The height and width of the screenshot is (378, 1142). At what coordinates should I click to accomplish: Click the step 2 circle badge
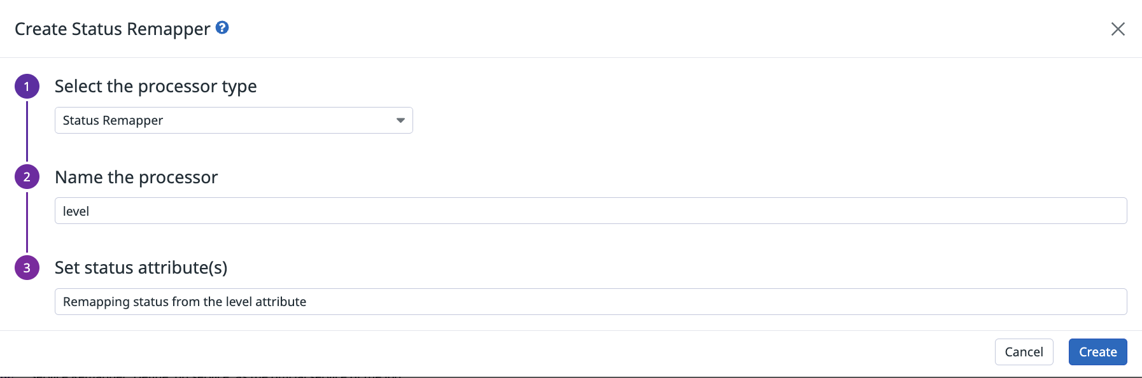[x=27, y=177]
